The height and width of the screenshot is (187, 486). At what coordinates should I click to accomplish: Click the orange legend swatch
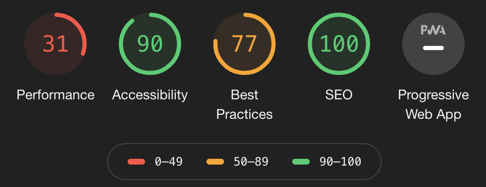click(x=215, y=162)
